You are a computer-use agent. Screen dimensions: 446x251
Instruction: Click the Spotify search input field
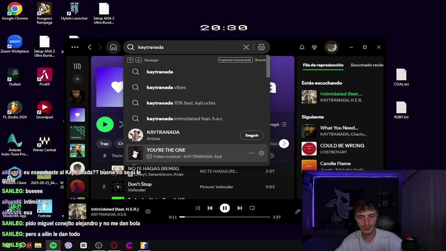pyautogui.click(x=188, y=47)
